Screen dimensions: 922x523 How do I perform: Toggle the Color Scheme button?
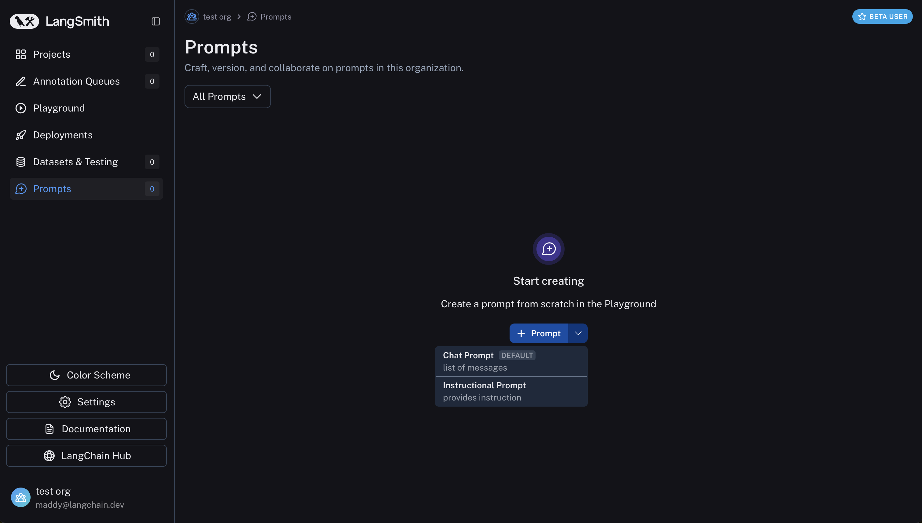(x=86, y=375)
